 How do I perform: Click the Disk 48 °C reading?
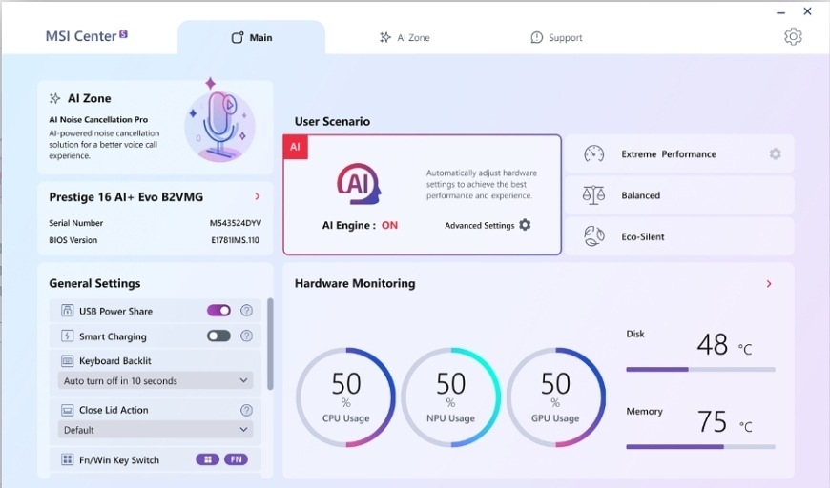coord(723,345)
